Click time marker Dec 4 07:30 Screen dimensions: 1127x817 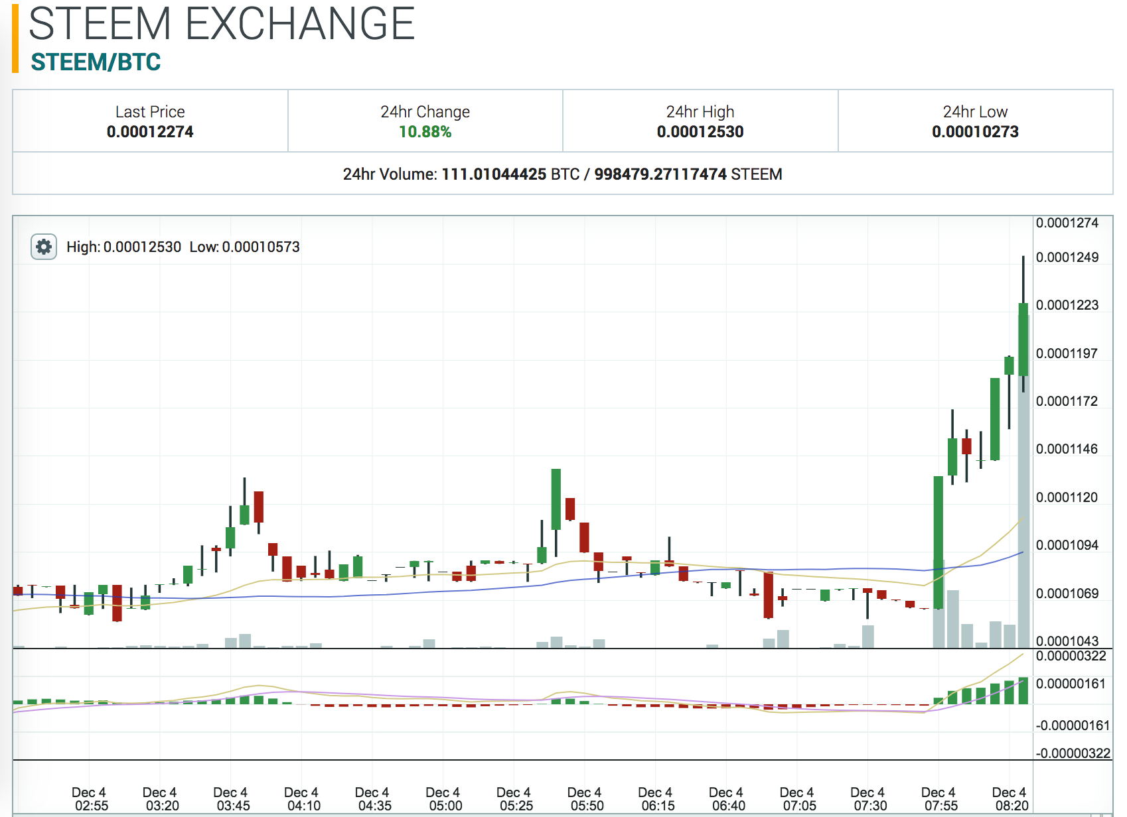pyautogui.click(x=868, y=799)
